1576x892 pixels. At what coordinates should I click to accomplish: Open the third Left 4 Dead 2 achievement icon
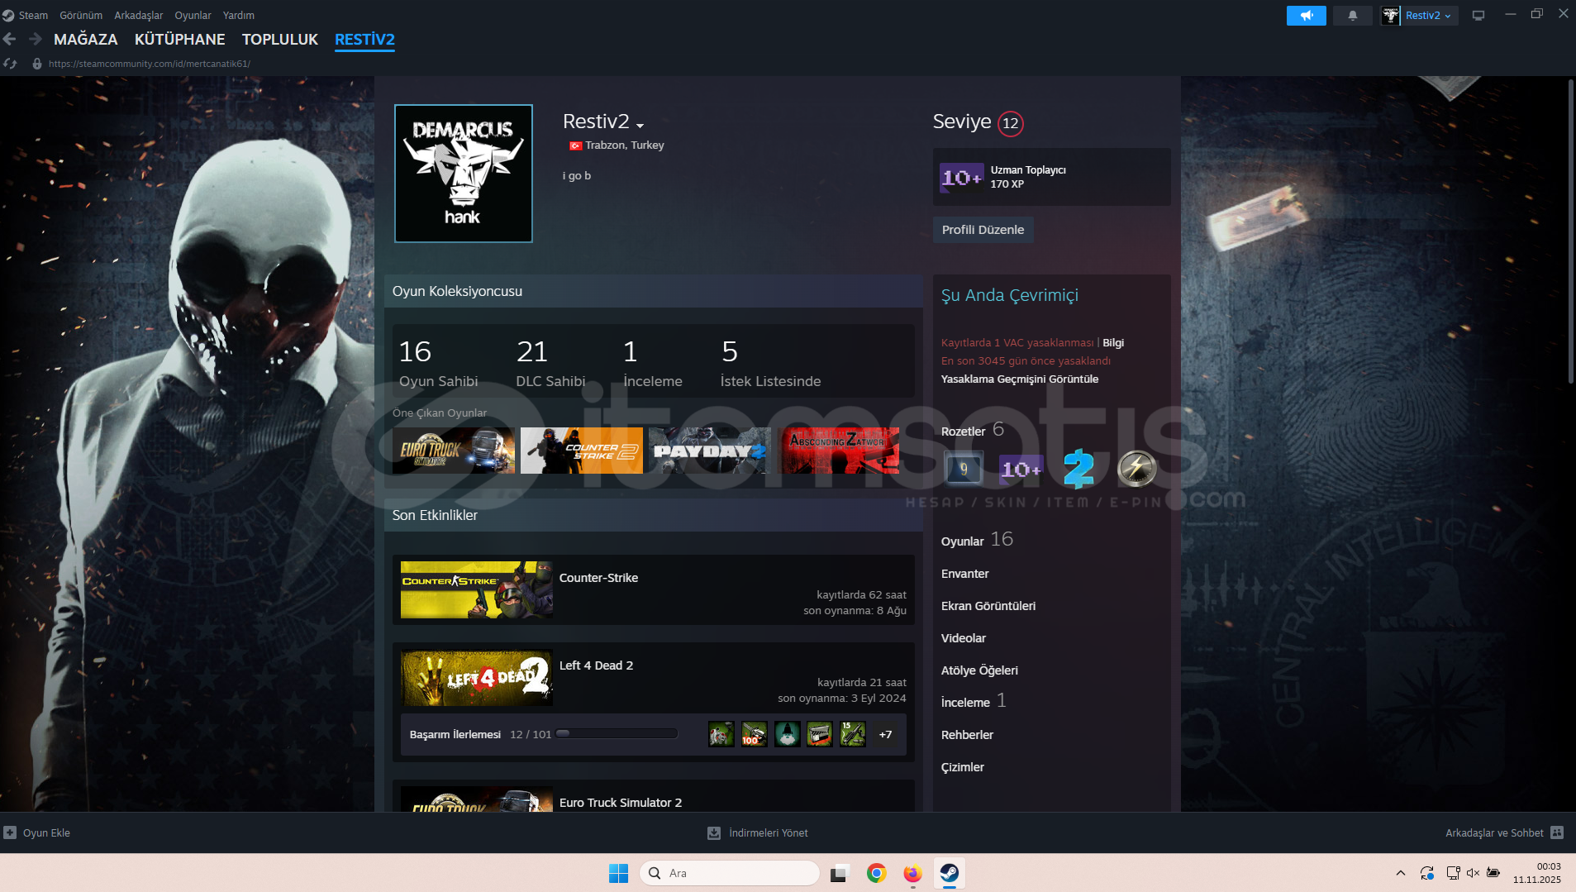788,734
